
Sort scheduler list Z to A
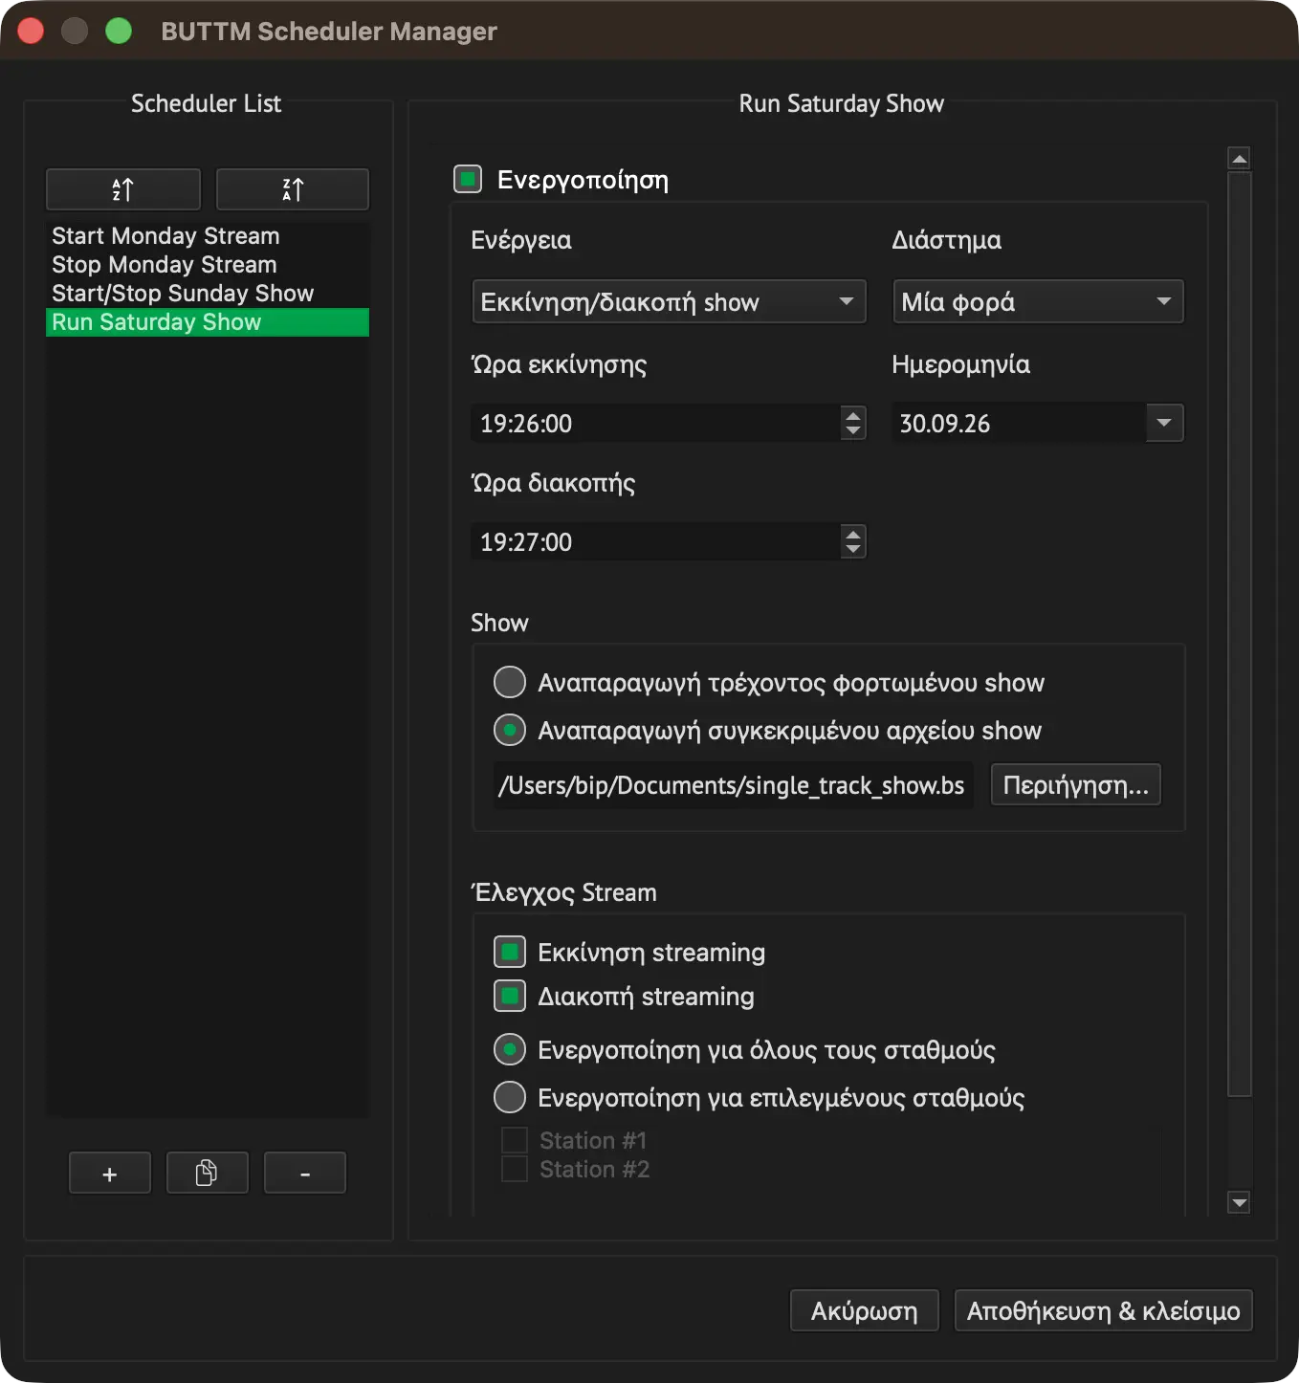(293, 189)
